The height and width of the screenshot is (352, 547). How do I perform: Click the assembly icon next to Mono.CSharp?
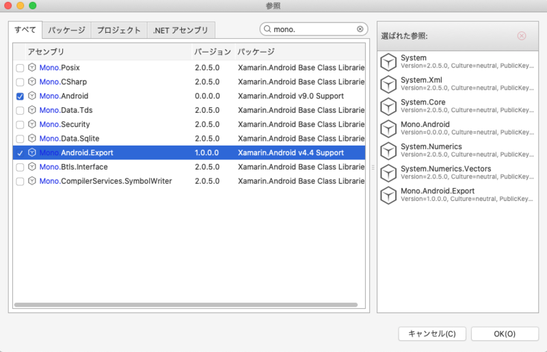[x=32, y=81]
